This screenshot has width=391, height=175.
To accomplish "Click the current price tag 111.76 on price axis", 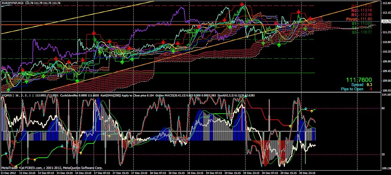I will point(386,21).
